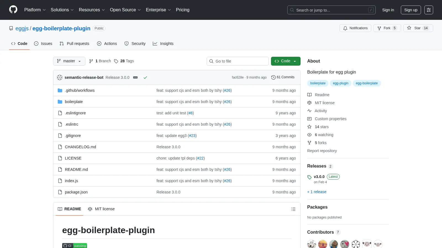
Task: Switch to the Actions tab
Action: [x=107, y=44]
